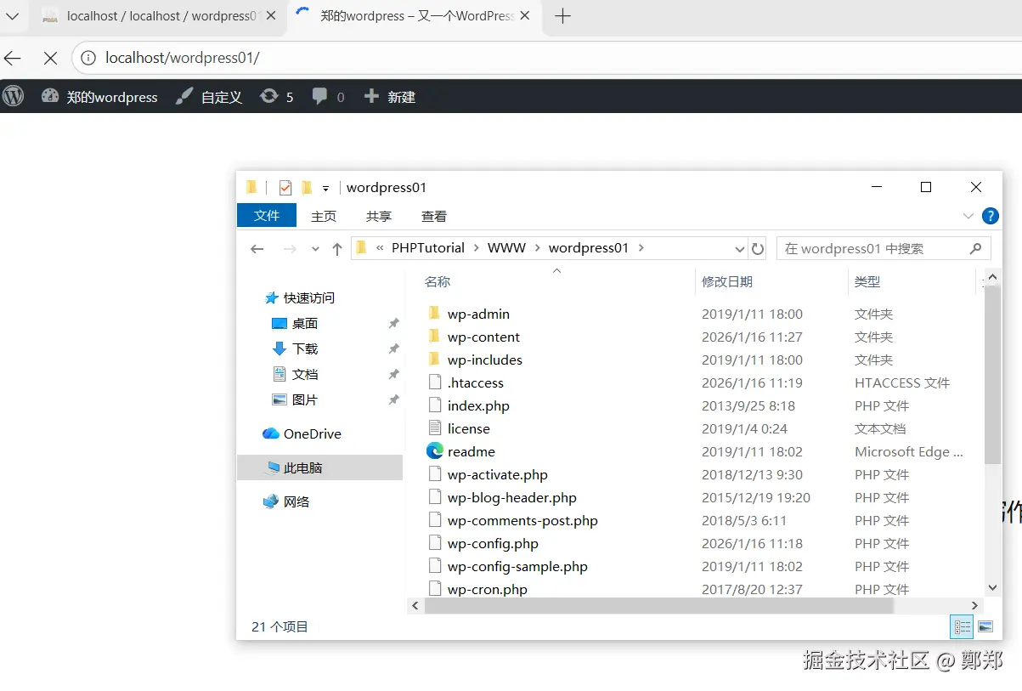
Task: Open 文件 menu in Explorer
Action: click(x=267, y=215)
